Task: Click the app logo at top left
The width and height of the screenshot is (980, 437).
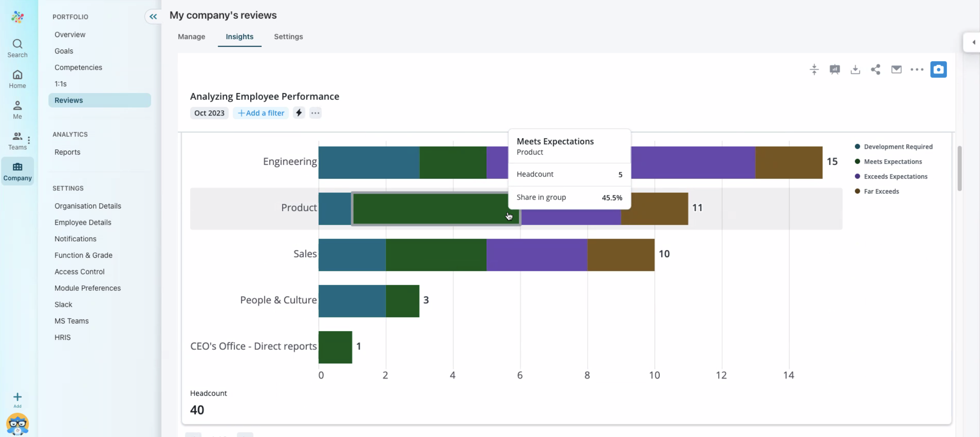Action: pos(18,17)
